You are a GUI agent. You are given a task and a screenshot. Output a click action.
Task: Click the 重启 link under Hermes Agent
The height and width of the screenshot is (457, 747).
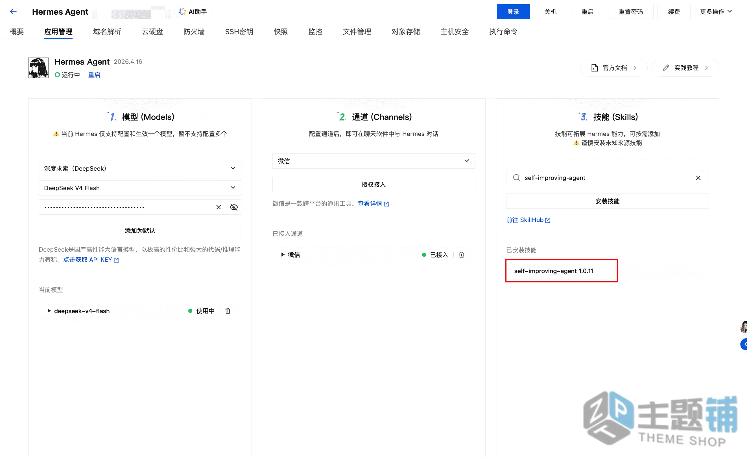tap(94, 75)
